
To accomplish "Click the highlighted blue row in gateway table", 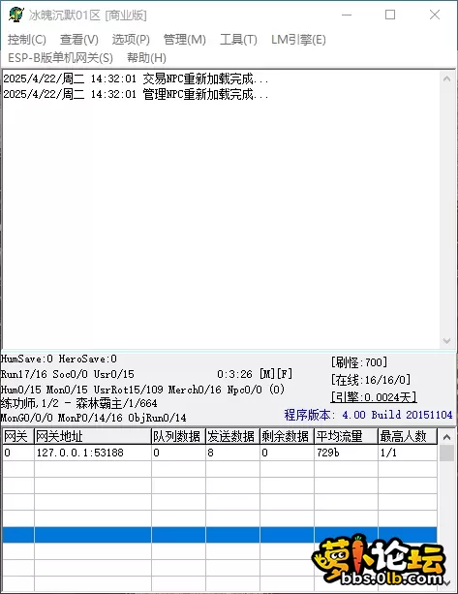I will (220, 535).
